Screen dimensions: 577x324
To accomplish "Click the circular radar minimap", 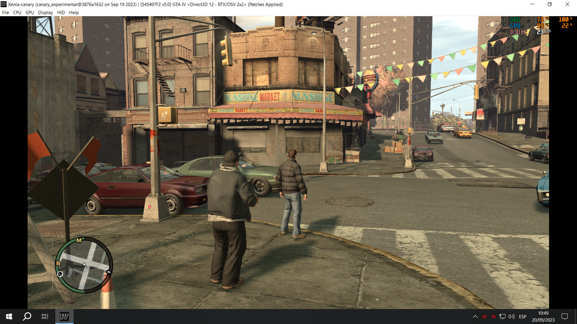I will 84,265.
